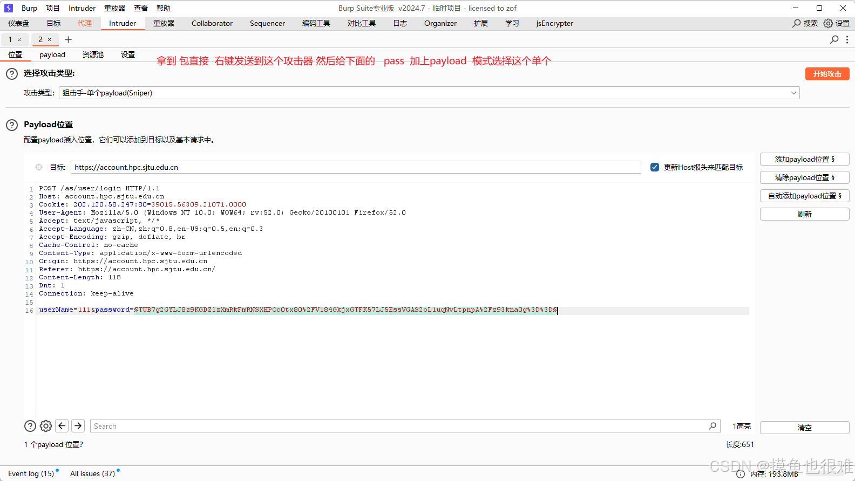Image resolution: width=855 pixels, height=481 pixels.
Task: Switch to 对比工具 tab
Action: coord(362,23)
